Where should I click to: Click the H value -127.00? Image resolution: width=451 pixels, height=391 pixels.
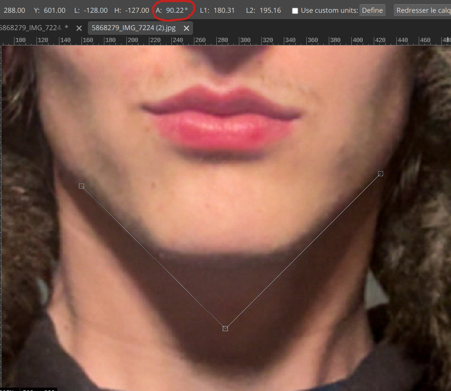click(x=137, y=10)
